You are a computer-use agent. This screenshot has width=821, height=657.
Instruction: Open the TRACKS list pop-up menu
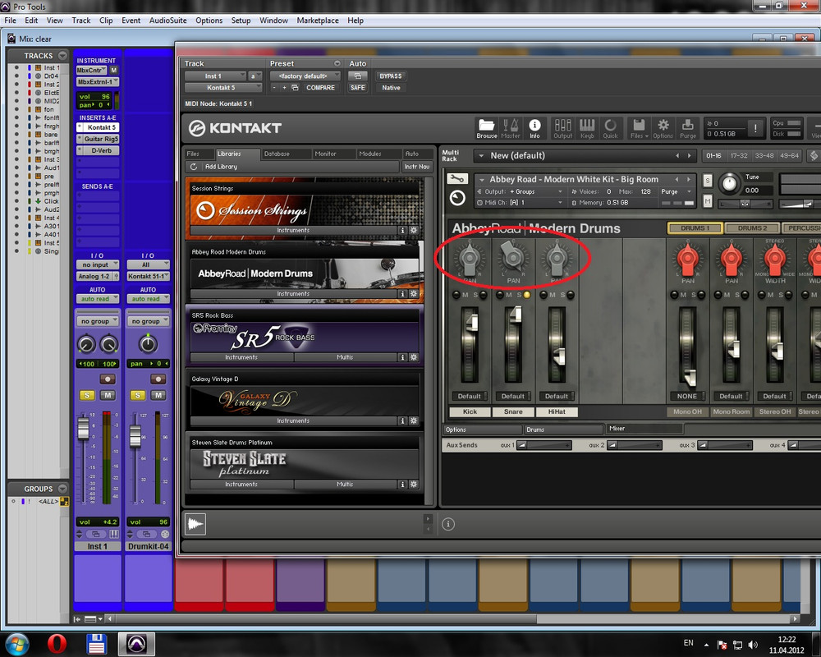point(63,56)
